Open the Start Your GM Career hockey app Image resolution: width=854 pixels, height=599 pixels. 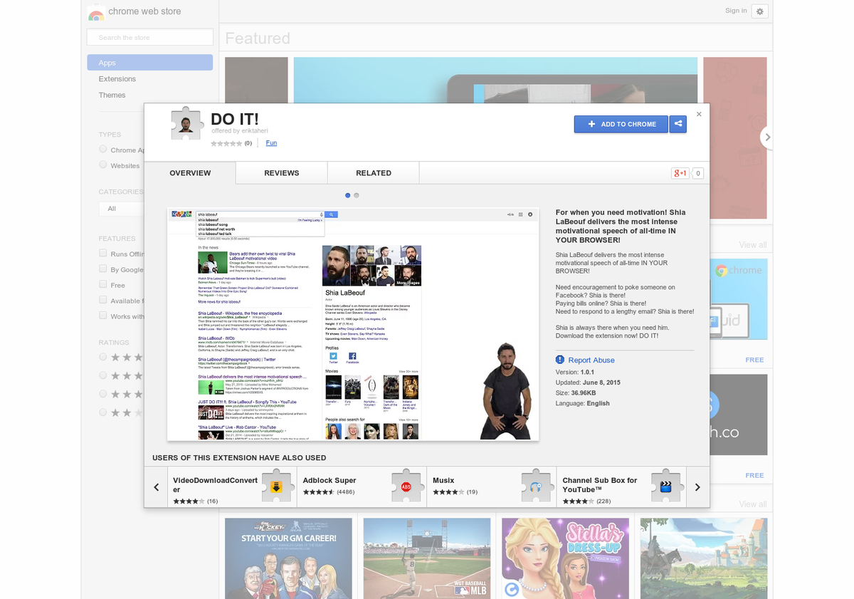click(x=288, y=558)
